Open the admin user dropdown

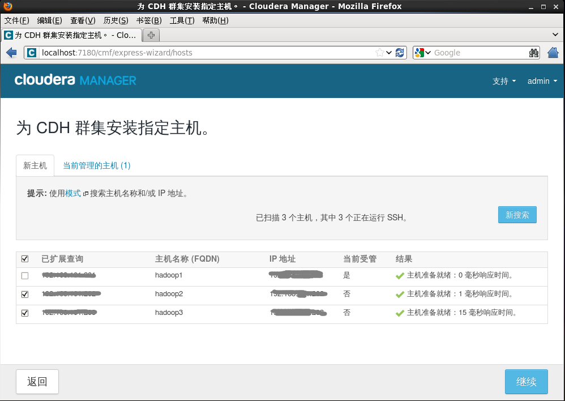[542, 81]
